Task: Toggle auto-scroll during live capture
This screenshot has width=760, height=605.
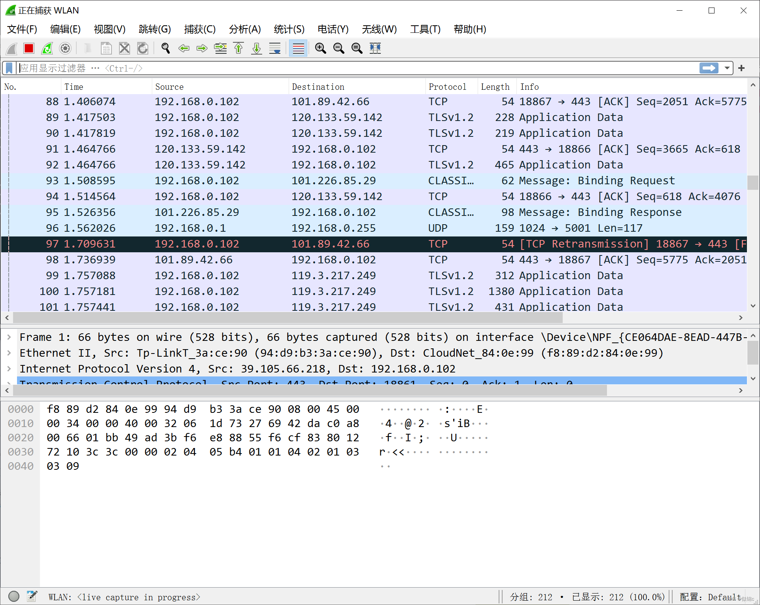Action: point(275,48)
